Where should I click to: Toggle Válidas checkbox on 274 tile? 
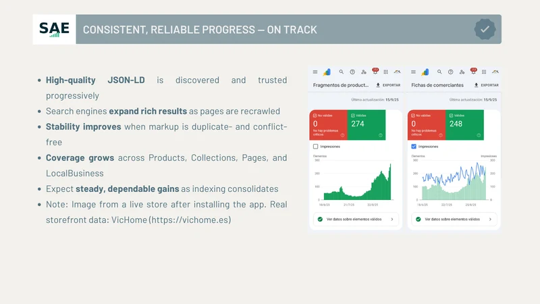point(352,116)
